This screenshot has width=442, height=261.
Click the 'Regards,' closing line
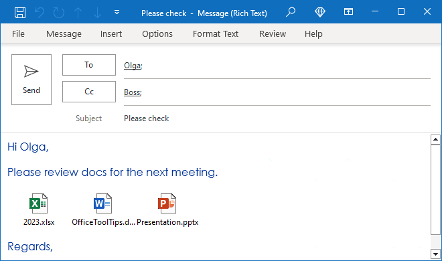(30, 246)
